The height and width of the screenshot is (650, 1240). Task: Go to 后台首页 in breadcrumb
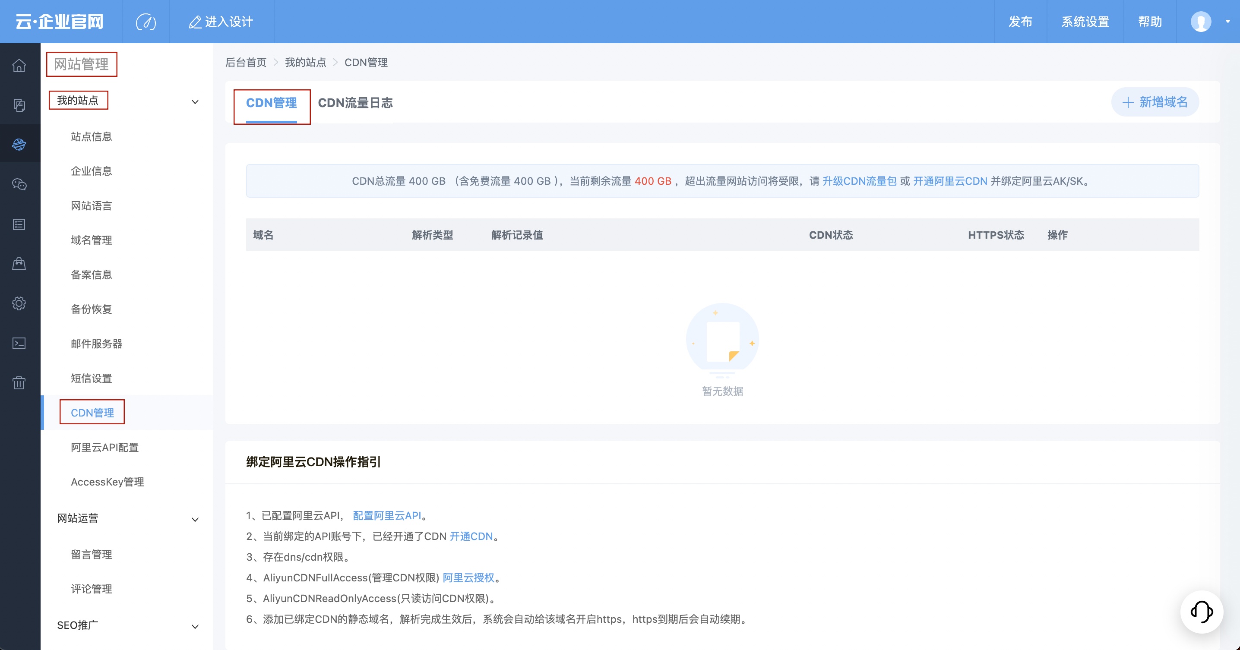click(x=246, y=62)
